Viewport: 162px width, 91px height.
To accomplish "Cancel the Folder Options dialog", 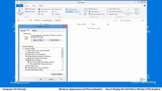I will pos(51,79).
